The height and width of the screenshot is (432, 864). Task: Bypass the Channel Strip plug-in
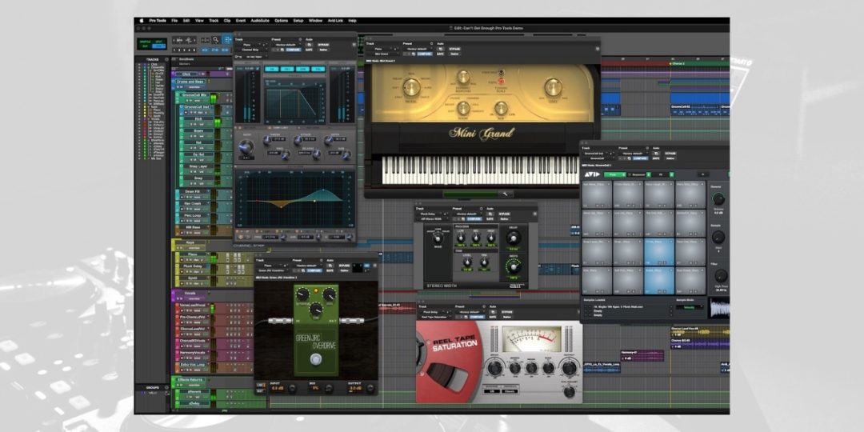click(323, 45)
